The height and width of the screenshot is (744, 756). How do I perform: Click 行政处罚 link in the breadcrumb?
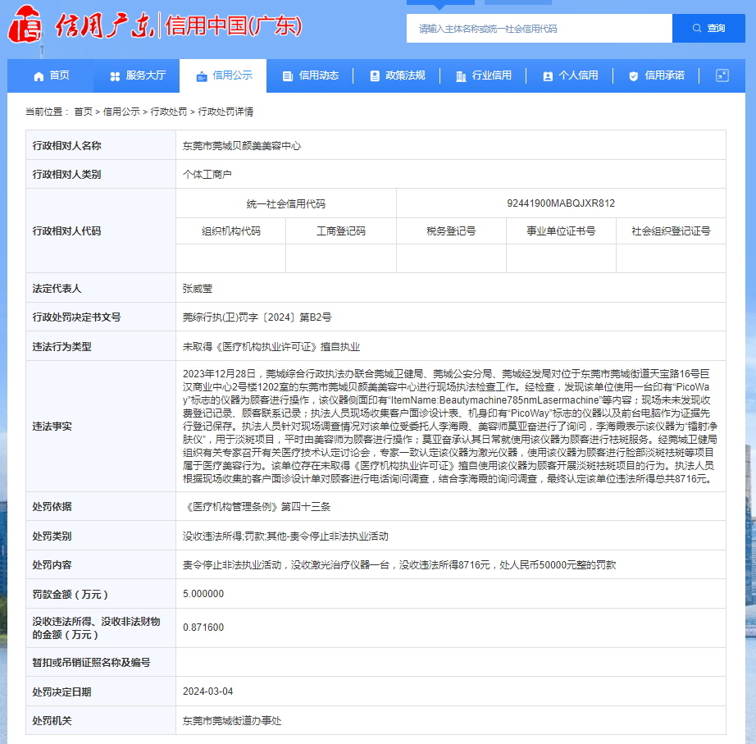[x=168, y=112]
